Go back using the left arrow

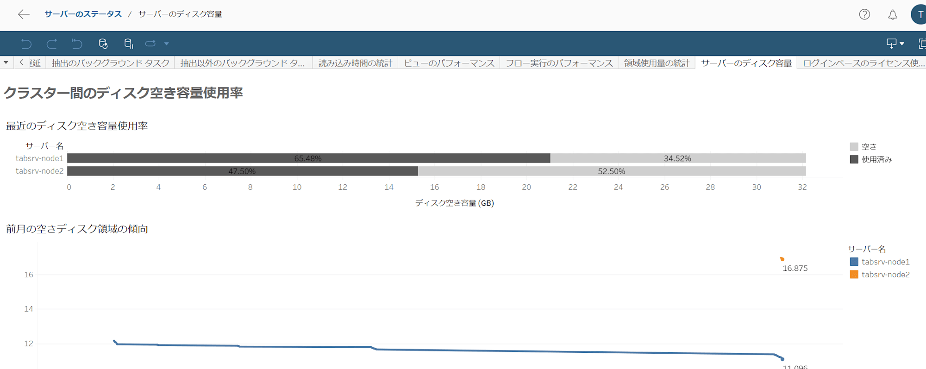tap(24, 14)
